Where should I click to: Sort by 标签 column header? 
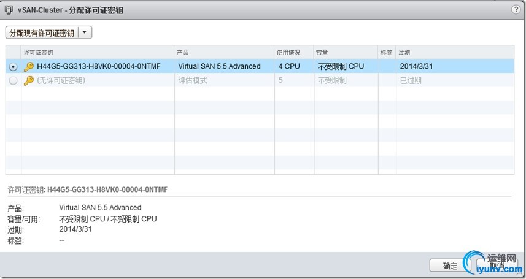click(x=386, y=53)
